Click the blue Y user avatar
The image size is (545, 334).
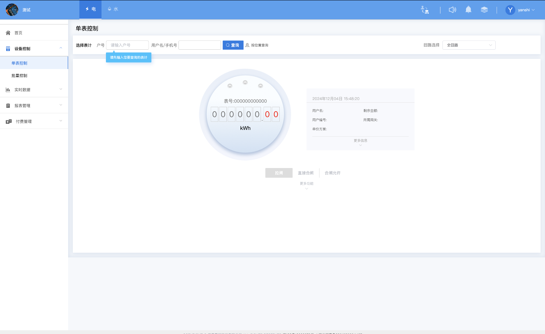click(x=510, y=10)
